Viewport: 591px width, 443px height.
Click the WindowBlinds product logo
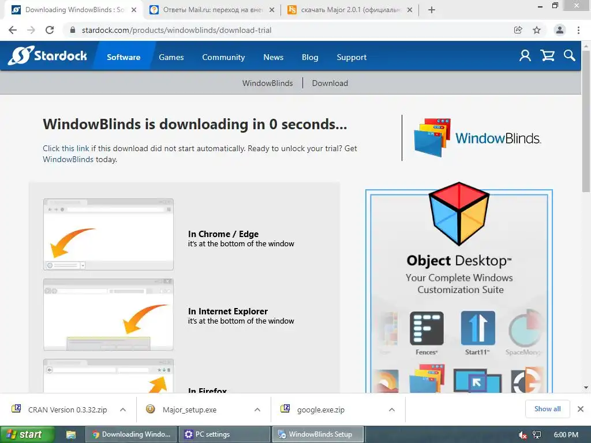click(x=477, y=138)
